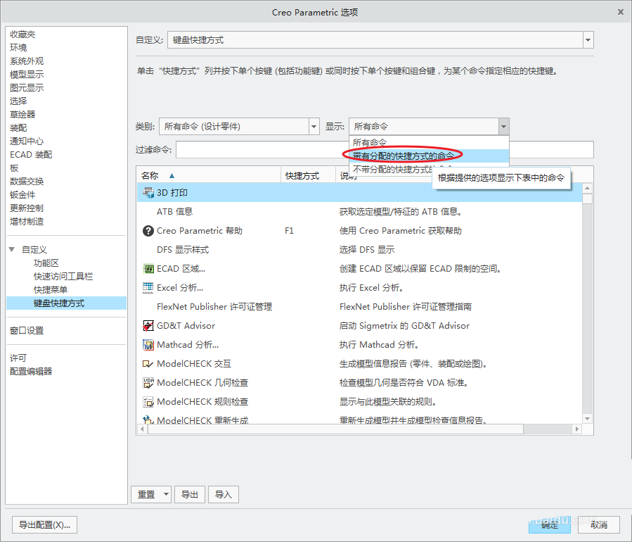This screenshot has height=542, width=632.
Task: Select 快速访问工具栏 under 自定义
Action: click(x=63, y=277)
